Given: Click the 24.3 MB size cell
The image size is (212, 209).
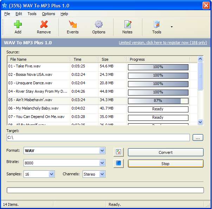Looking at the screenshot, I should [x=107, y=74].
